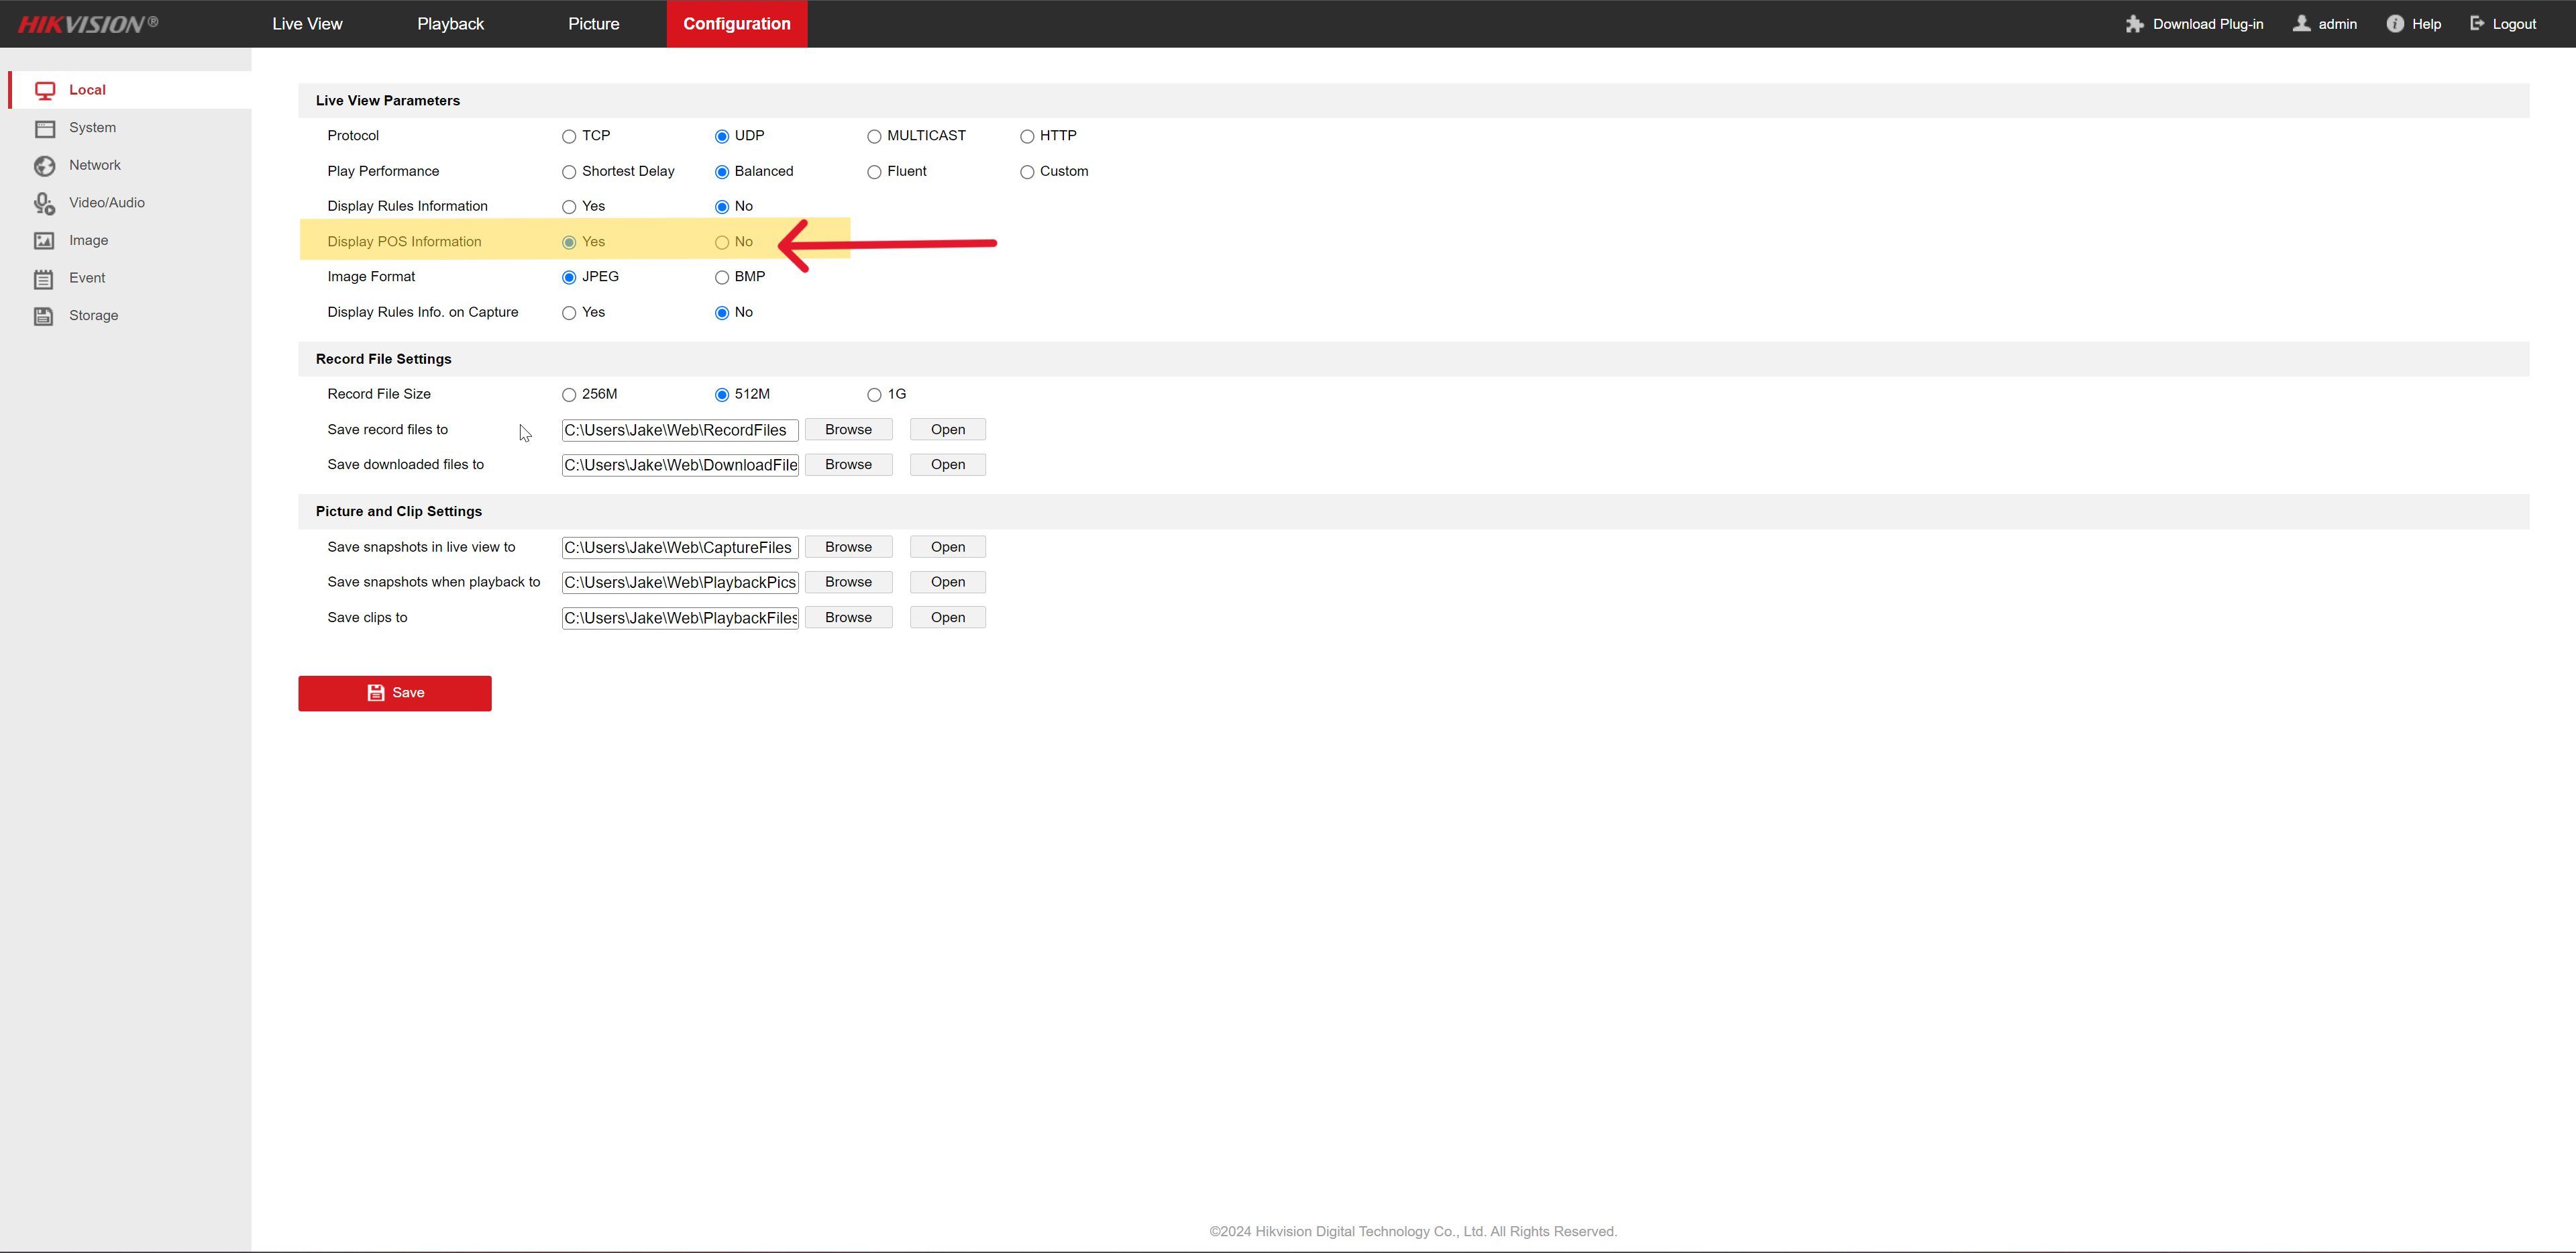Screen dimensions: 2576x1253
Task: Click the Network globe icon
Action: click(x=45, y=165)
